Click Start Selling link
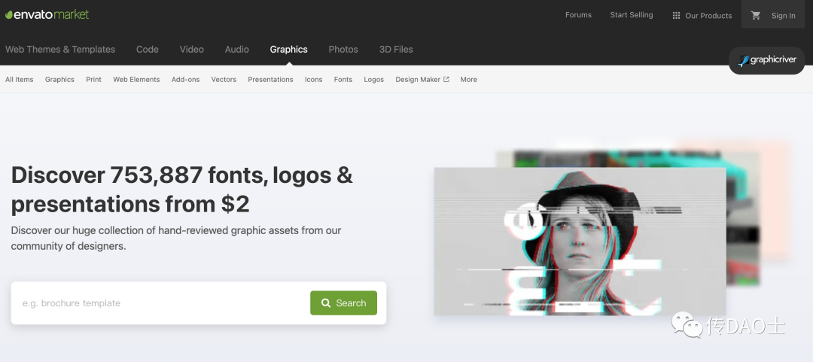813x362 pixels. pyautogui.click(x=632, y=15)
